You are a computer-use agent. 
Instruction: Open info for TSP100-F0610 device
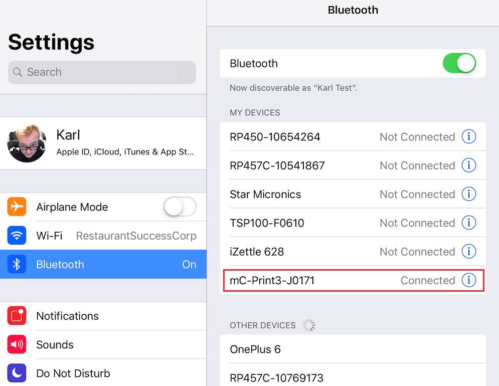tap(469, 223)
